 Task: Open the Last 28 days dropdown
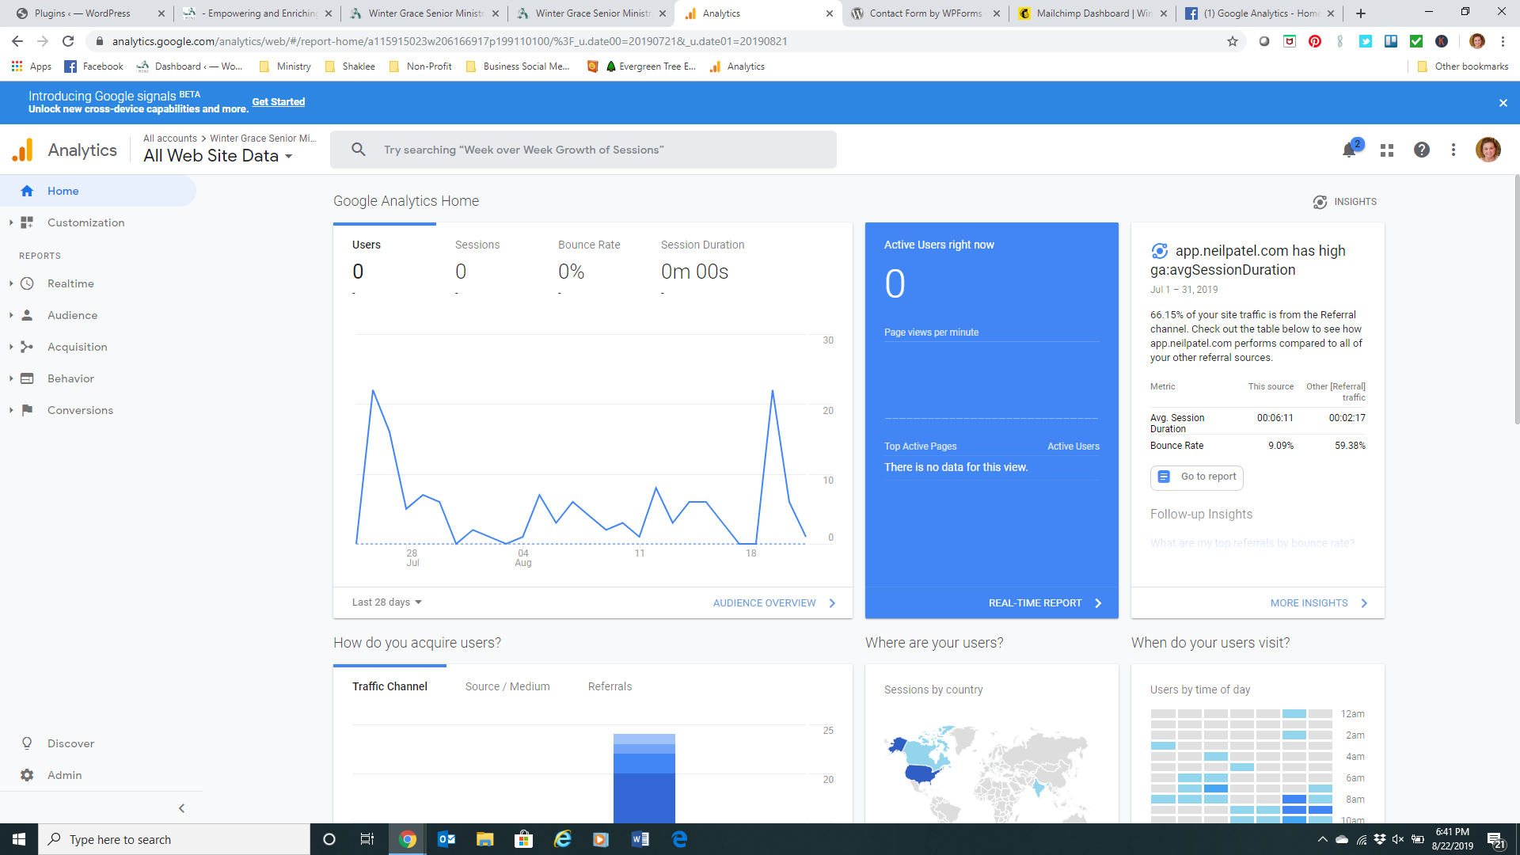tap(386, 602)
